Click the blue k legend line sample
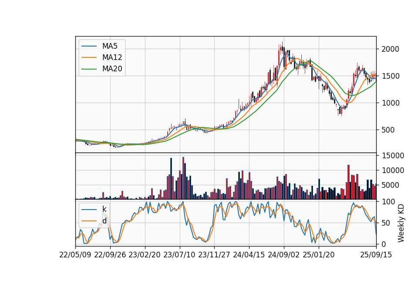The height and width of the screenshot is (300, 418). (x=89, y=209)
